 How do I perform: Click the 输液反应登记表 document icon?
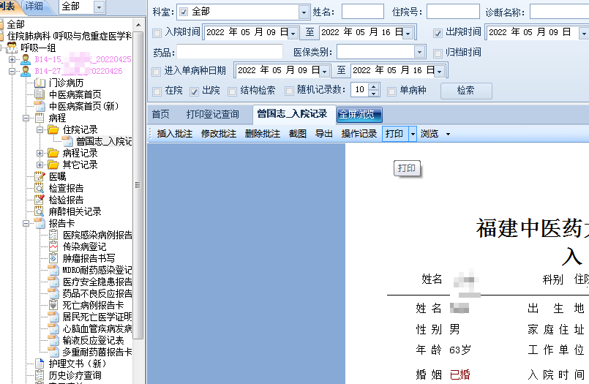(x=53, y=340)
